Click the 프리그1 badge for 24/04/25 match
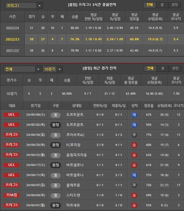184x211 pixels. point(12,145)
